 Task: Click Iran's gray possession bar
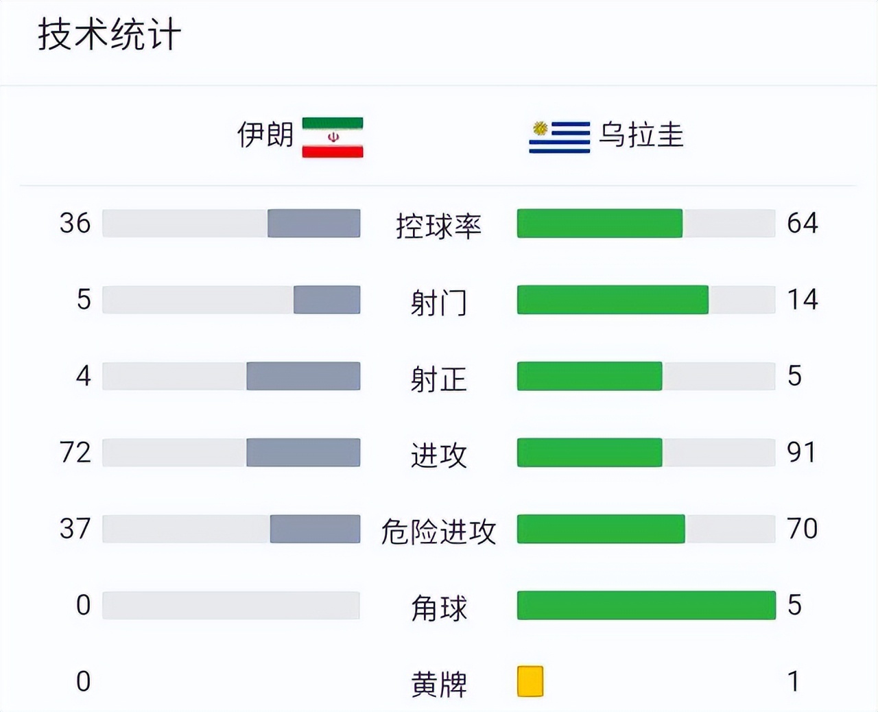pos(313,224)
